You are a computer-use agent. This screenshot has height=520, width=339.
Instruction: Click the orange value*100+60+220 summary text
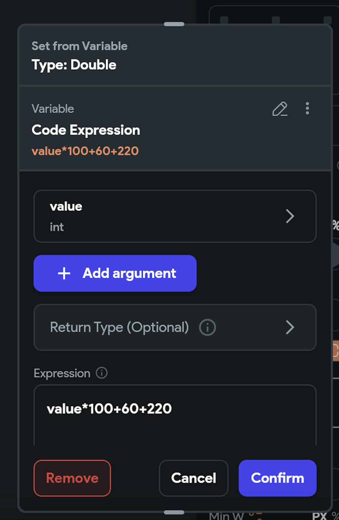coord(85,151)
